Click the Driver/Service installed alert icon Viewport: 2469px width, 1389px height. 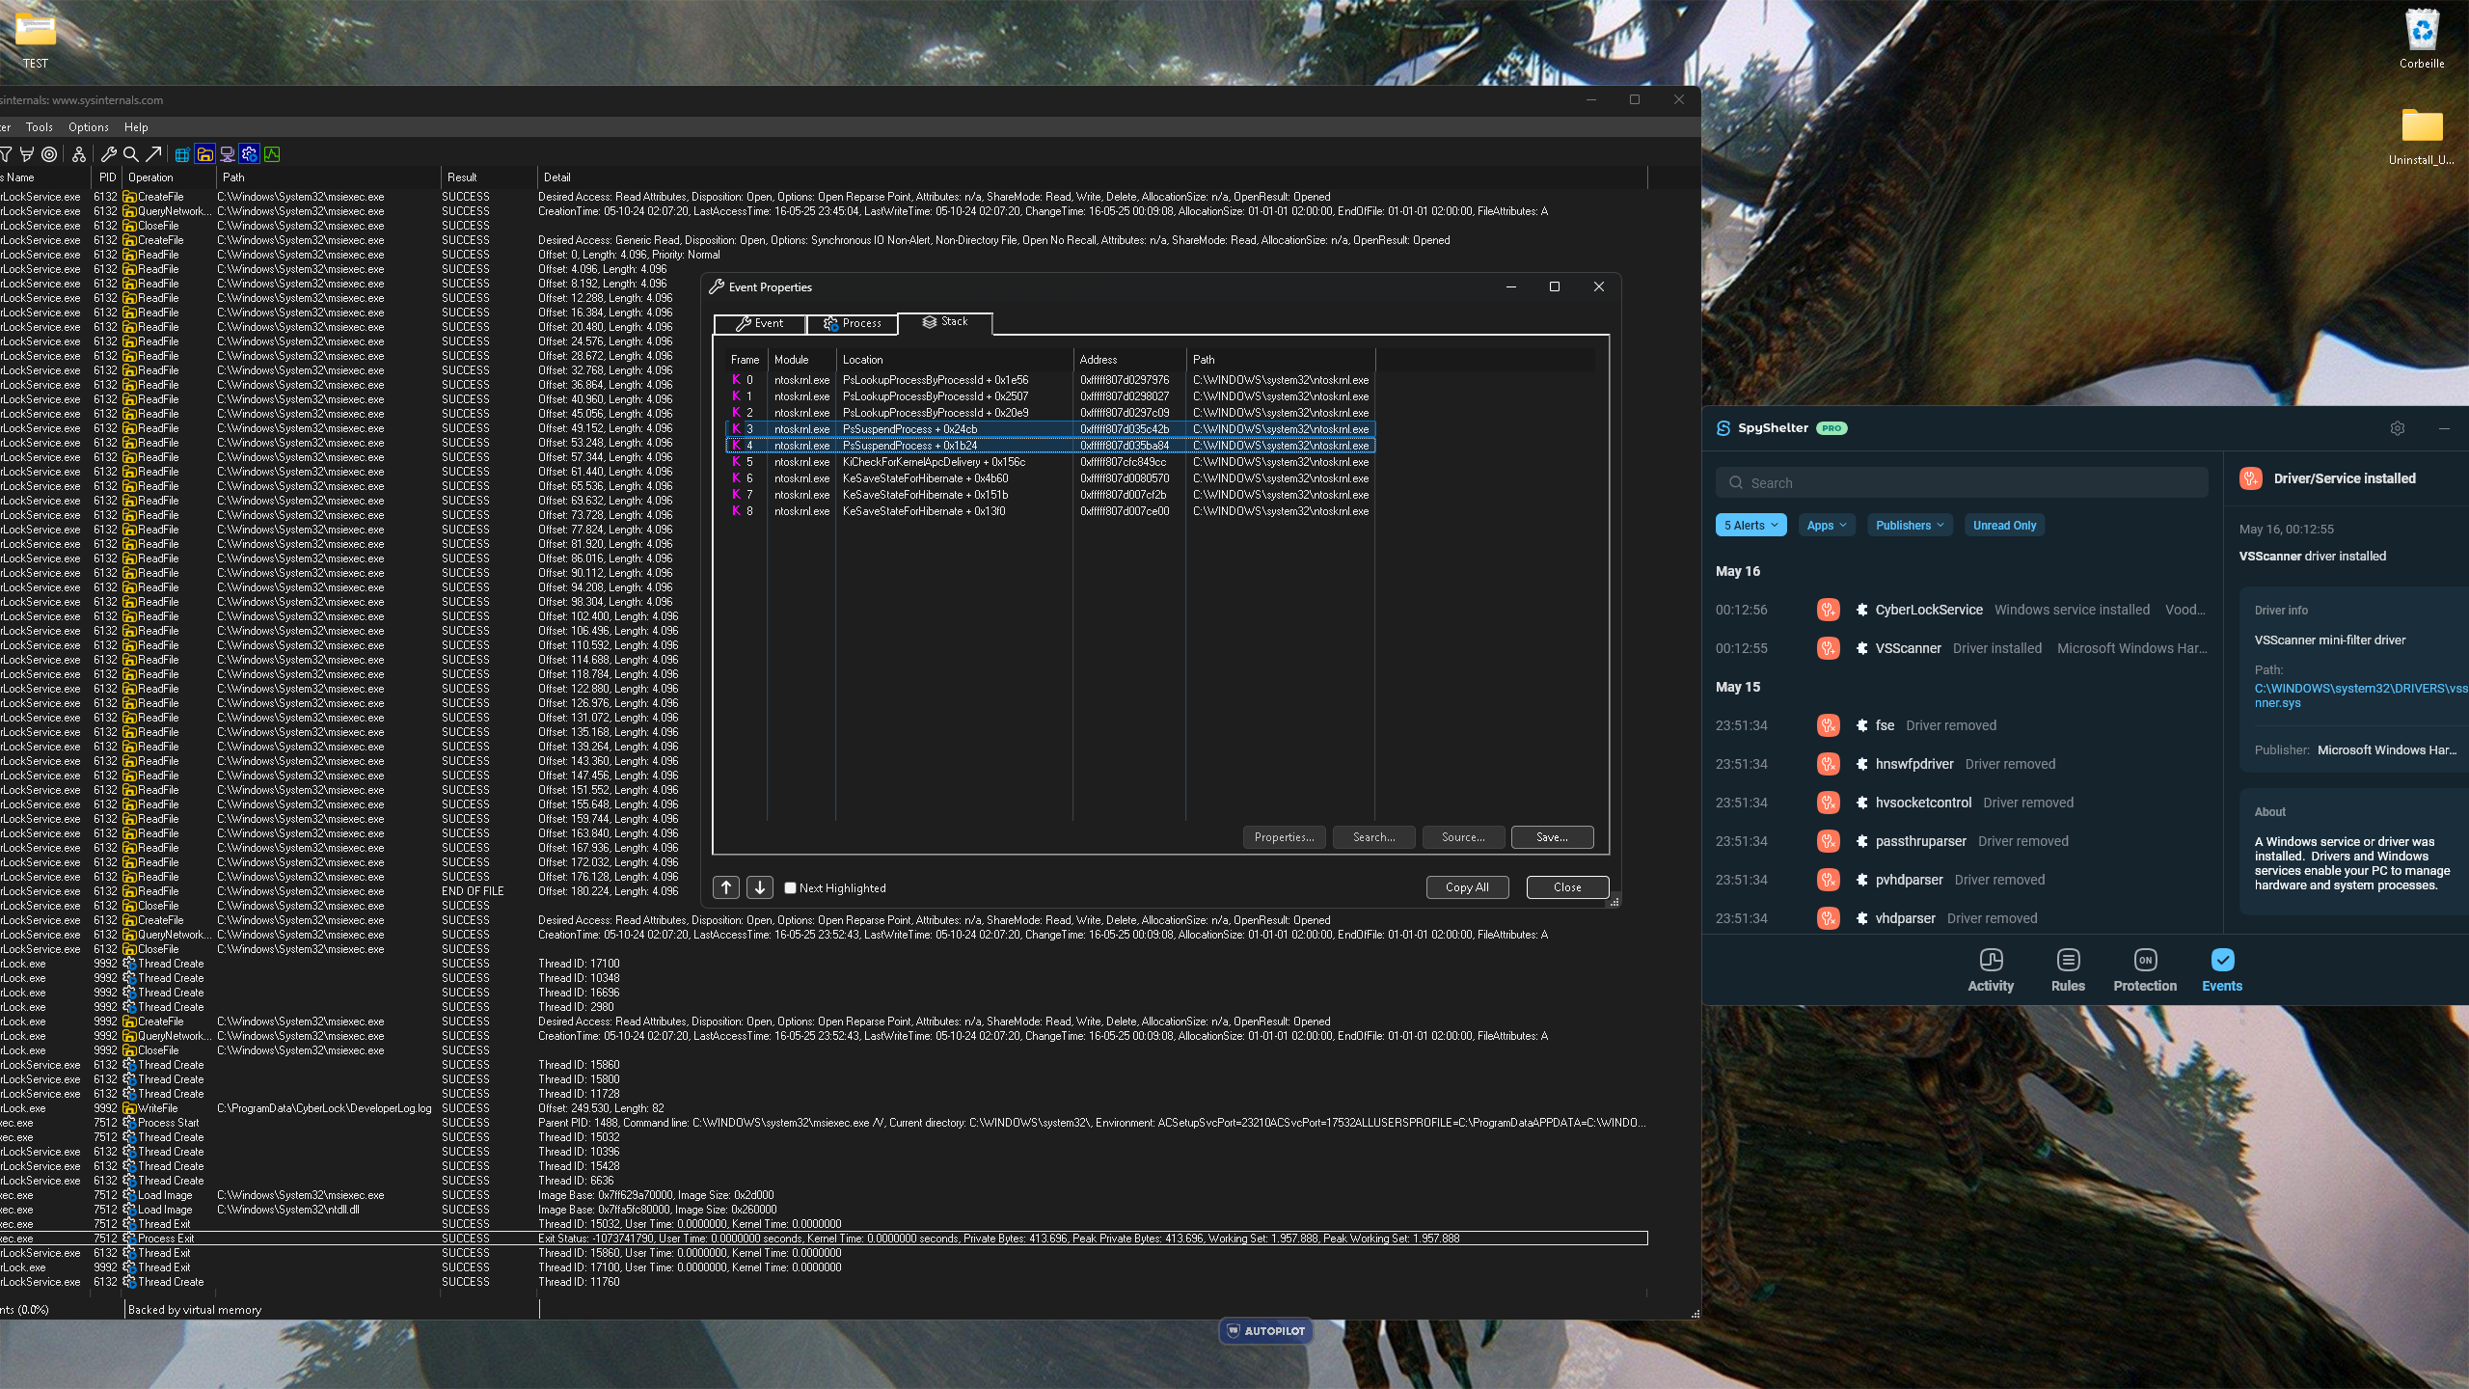coord(2251,478)
